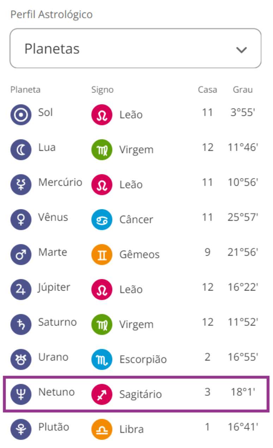
Task: Click the Plutão planet symbol icon
Action: click(x=21, y=430)
